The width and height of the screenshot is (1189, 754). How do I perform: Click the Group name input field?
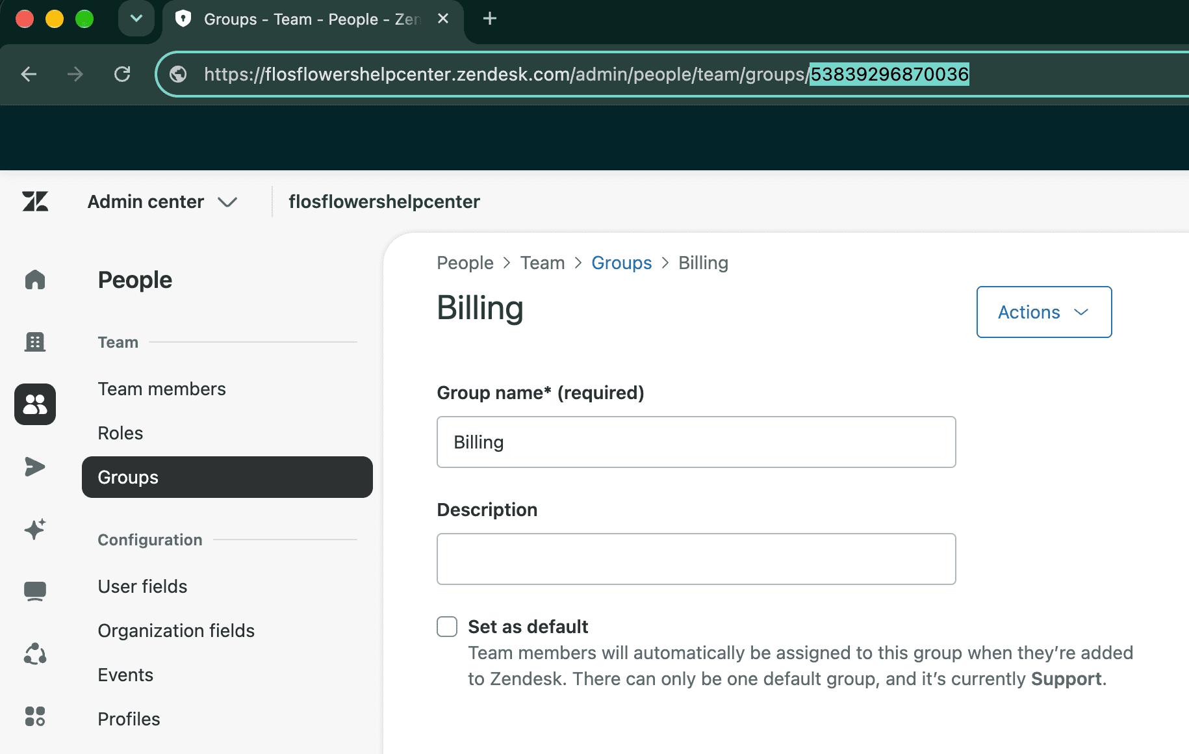point(697,442)
